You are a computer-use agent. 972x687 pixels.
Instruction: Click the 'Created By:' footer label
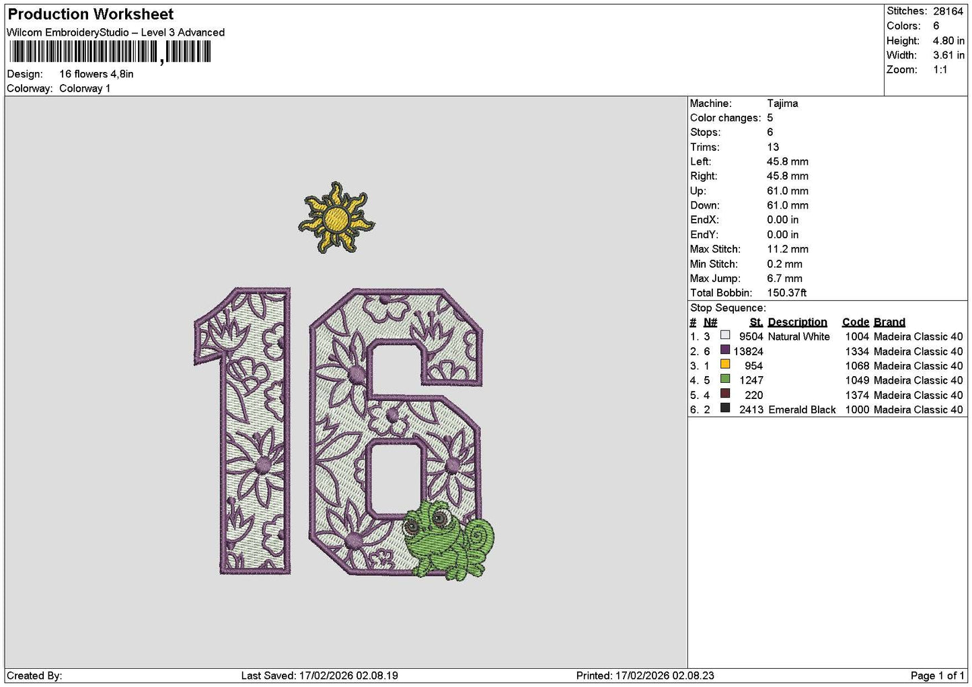pos(34,675)
